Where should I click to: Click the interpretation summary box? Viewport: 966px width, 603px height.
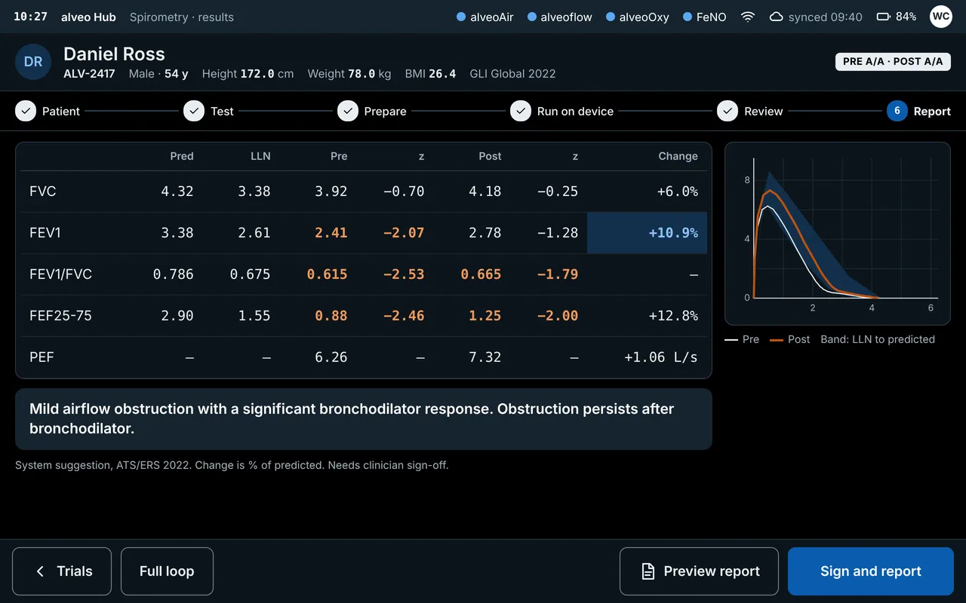coord(364,419)
